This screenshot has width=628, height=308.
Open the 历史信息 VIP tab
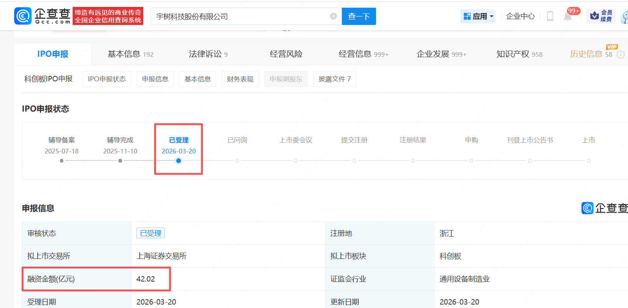[x=591, y=54]
